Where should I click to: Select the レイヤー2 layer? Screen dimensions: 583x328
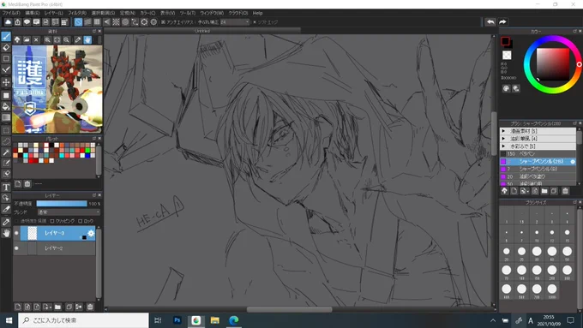point(54,248)
